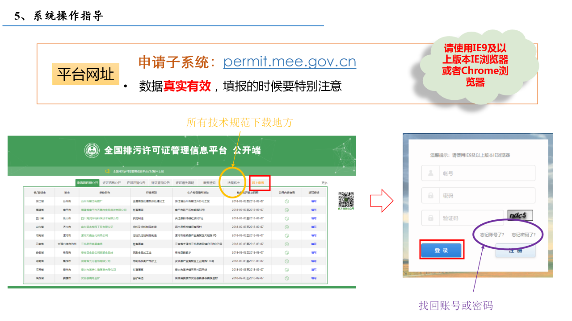Click the MEE emblem logo in green header
This screenshot has width=572, height=321.
(92, 151)
